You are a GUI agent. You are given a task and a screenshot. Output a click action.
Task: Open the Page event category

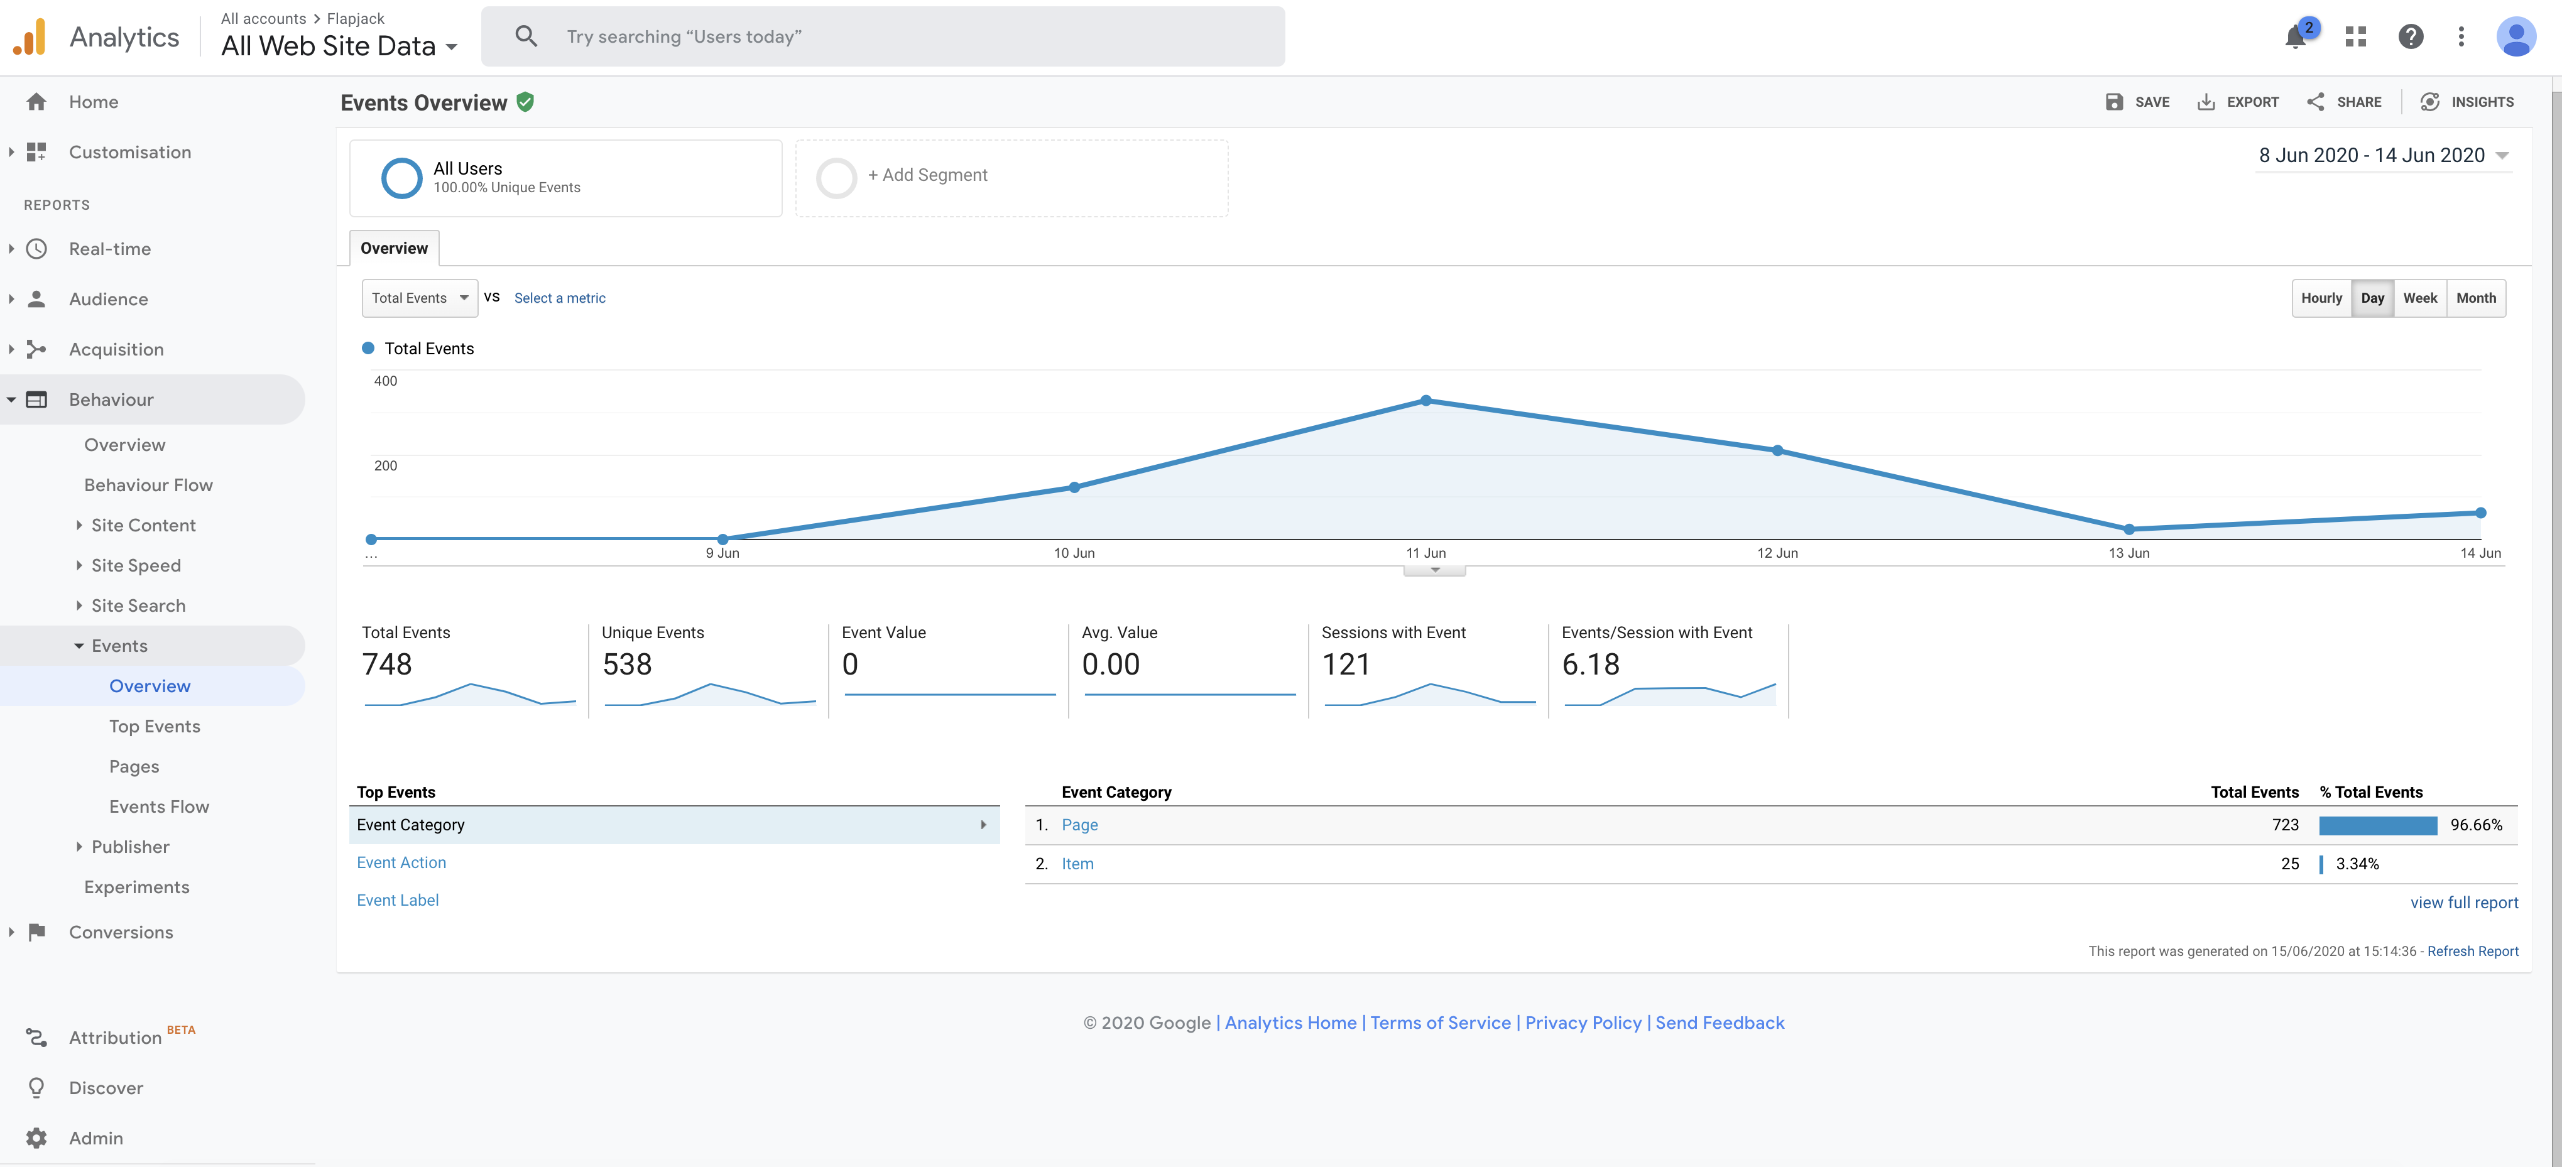pos(1079,825)
